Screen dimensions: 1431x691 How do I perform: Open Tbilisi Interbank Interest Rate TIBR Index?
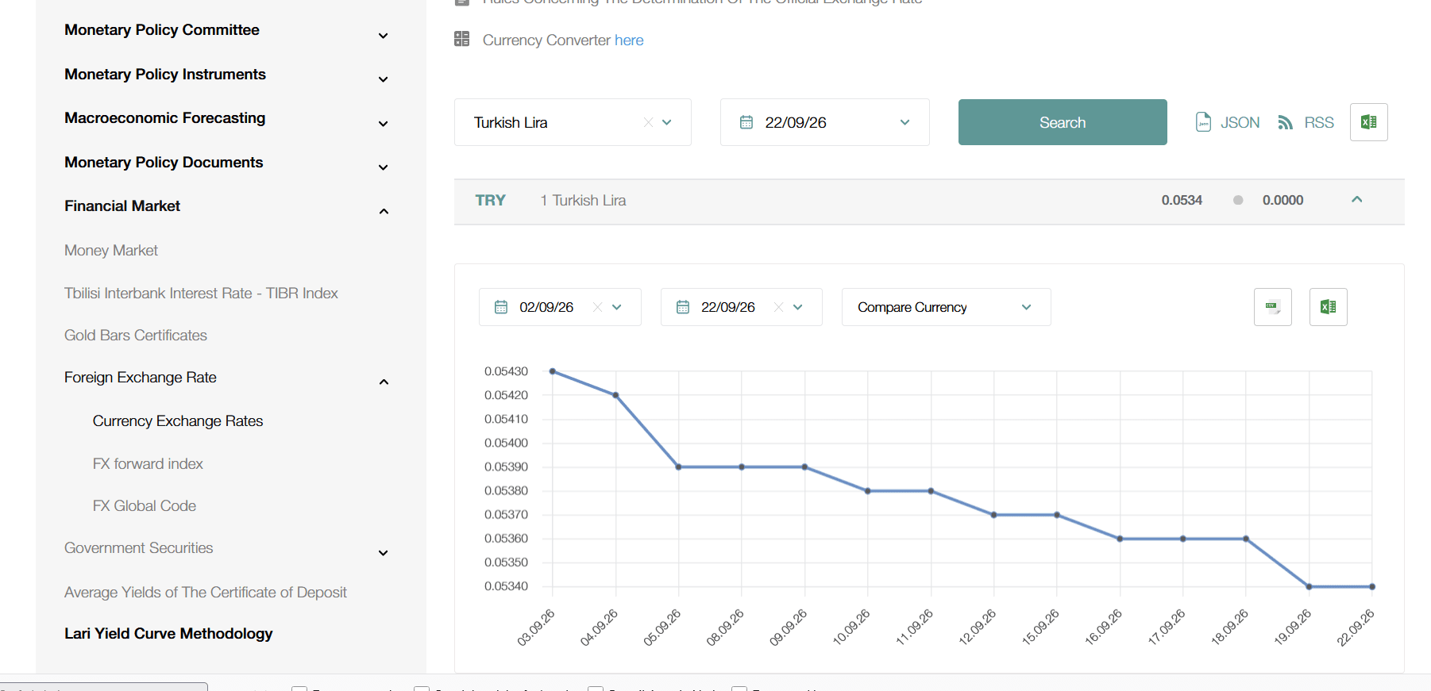click(x=201, y=293)
